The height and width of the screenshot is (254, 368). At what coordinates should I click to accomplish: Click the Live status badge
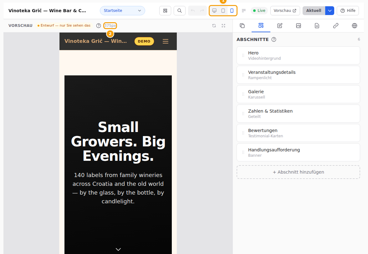(x=259, y=11)
